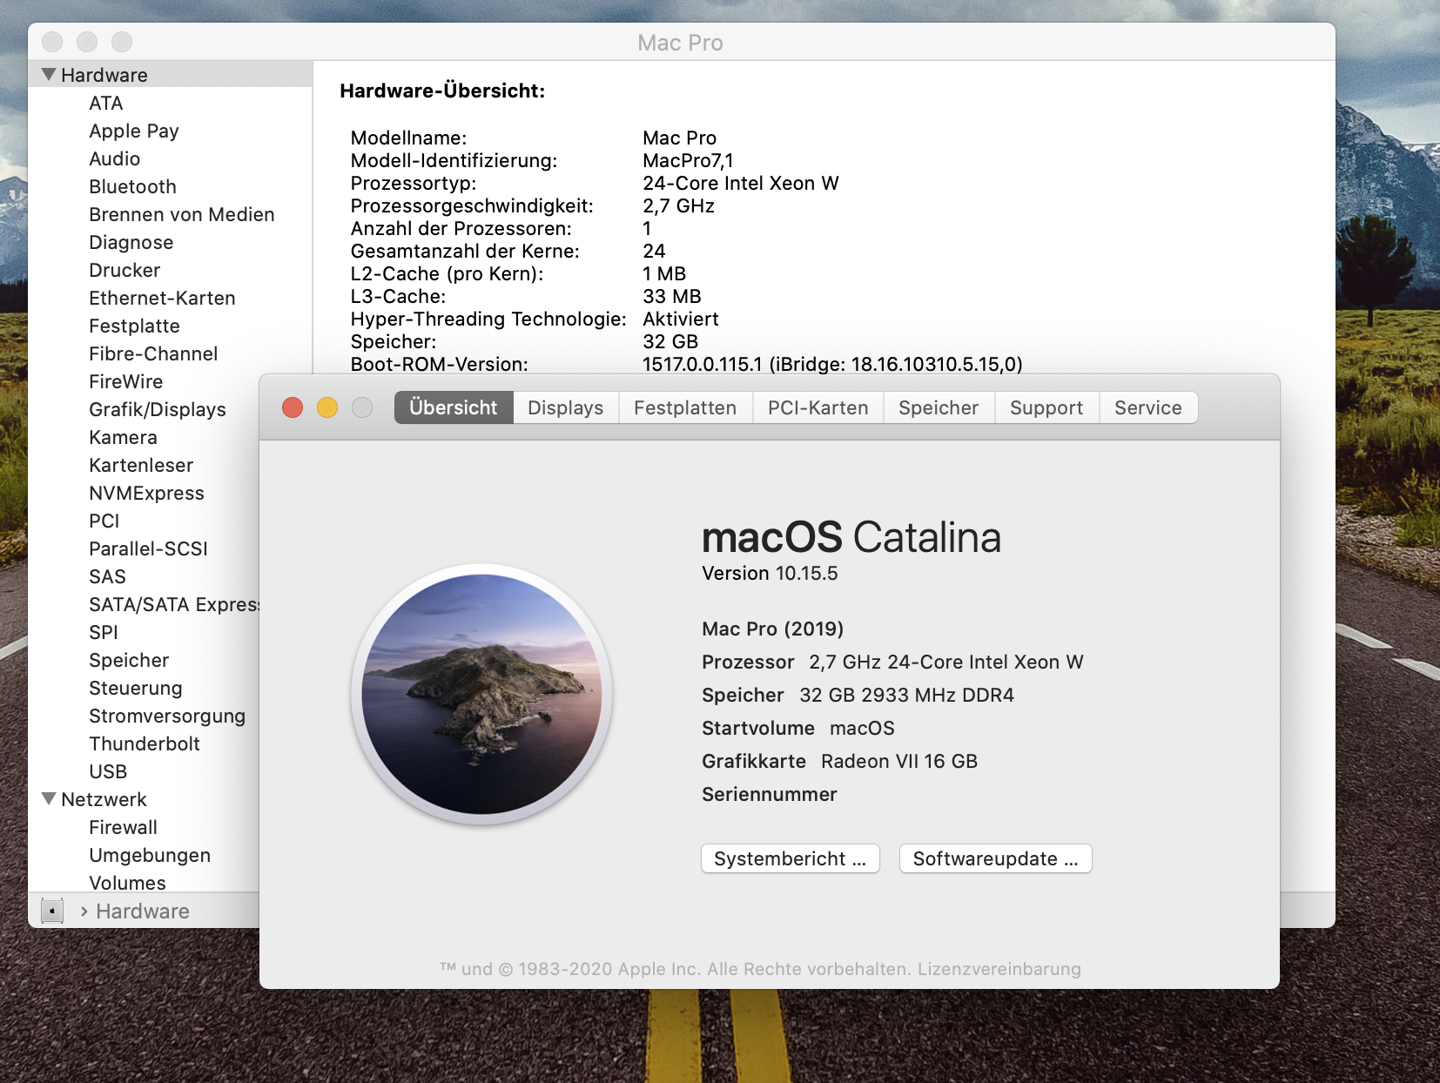
Task: Click the 24-Core Intel Xeon W value
Action: (x=741, y=183)
